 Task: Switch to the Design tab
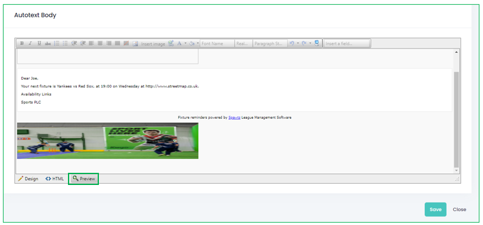(28, 179)
